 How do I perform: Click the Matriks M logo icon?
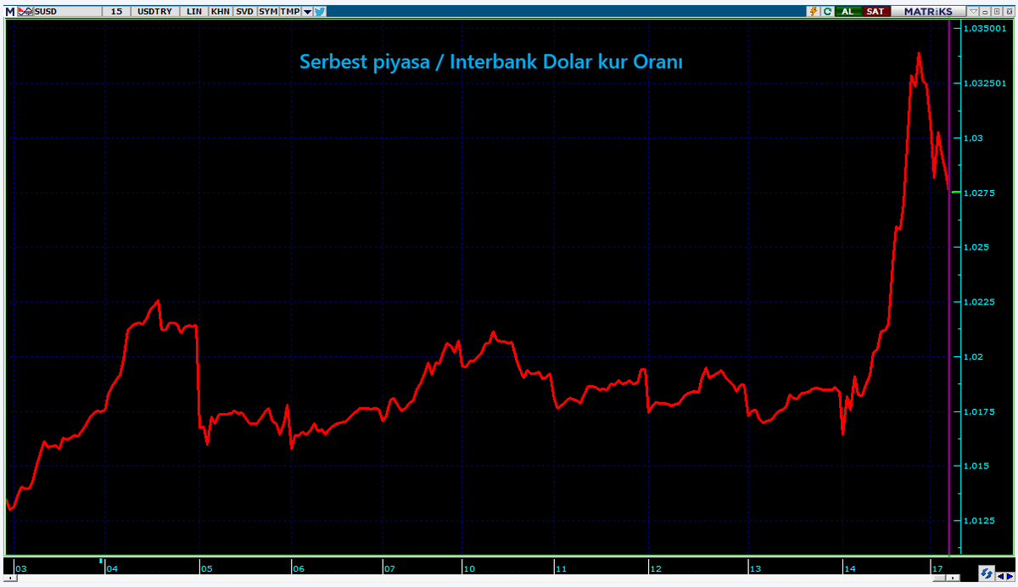[10, 12]
